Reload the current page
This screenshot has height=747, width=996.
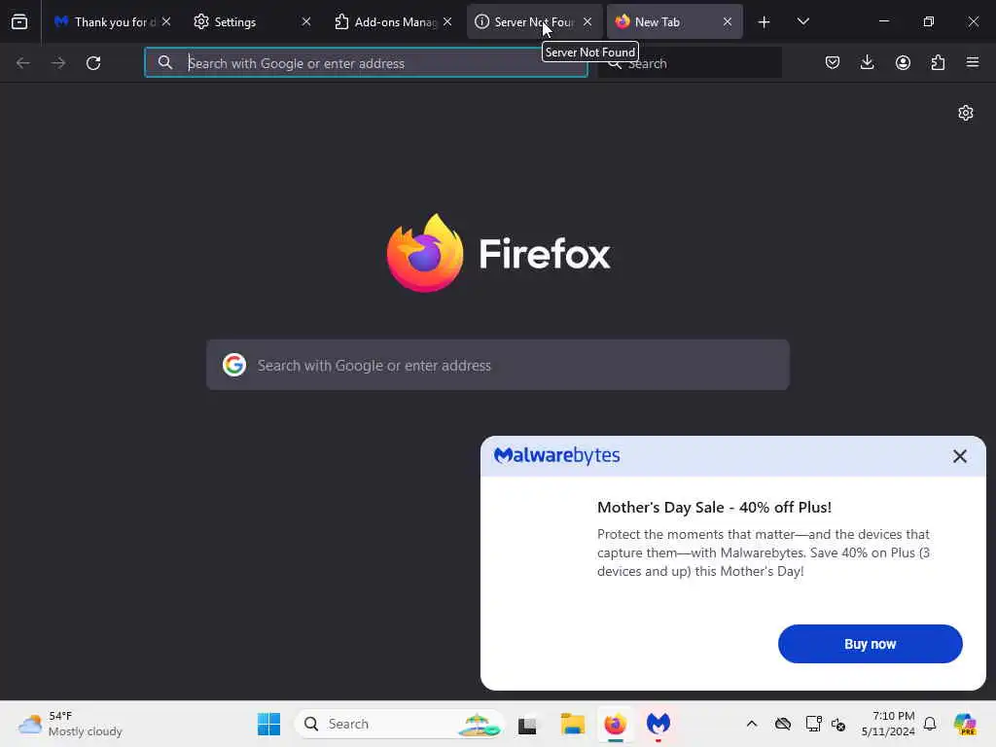(x=93, y=63)
